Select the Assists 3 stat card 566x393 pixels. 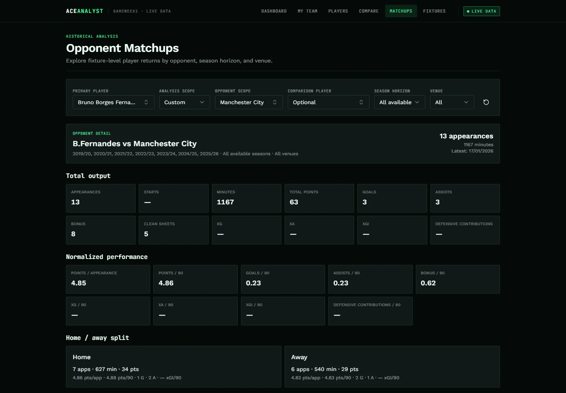click(465, 198)
